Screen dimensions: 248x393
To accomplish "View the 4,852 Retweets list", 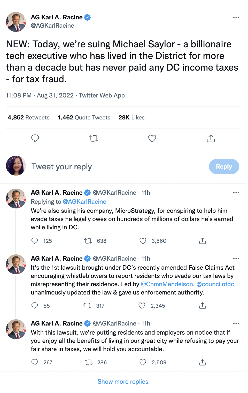I will pyautogui.click(x=29, y=118).
